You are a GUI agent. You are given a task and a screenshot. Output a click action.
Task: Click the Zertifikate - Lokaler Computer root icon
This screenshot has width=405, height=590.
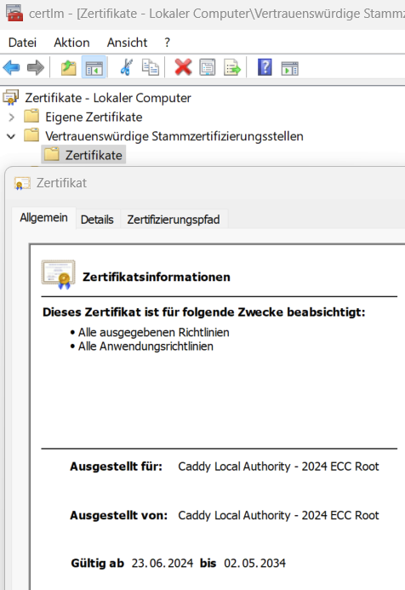pos(10,97)
